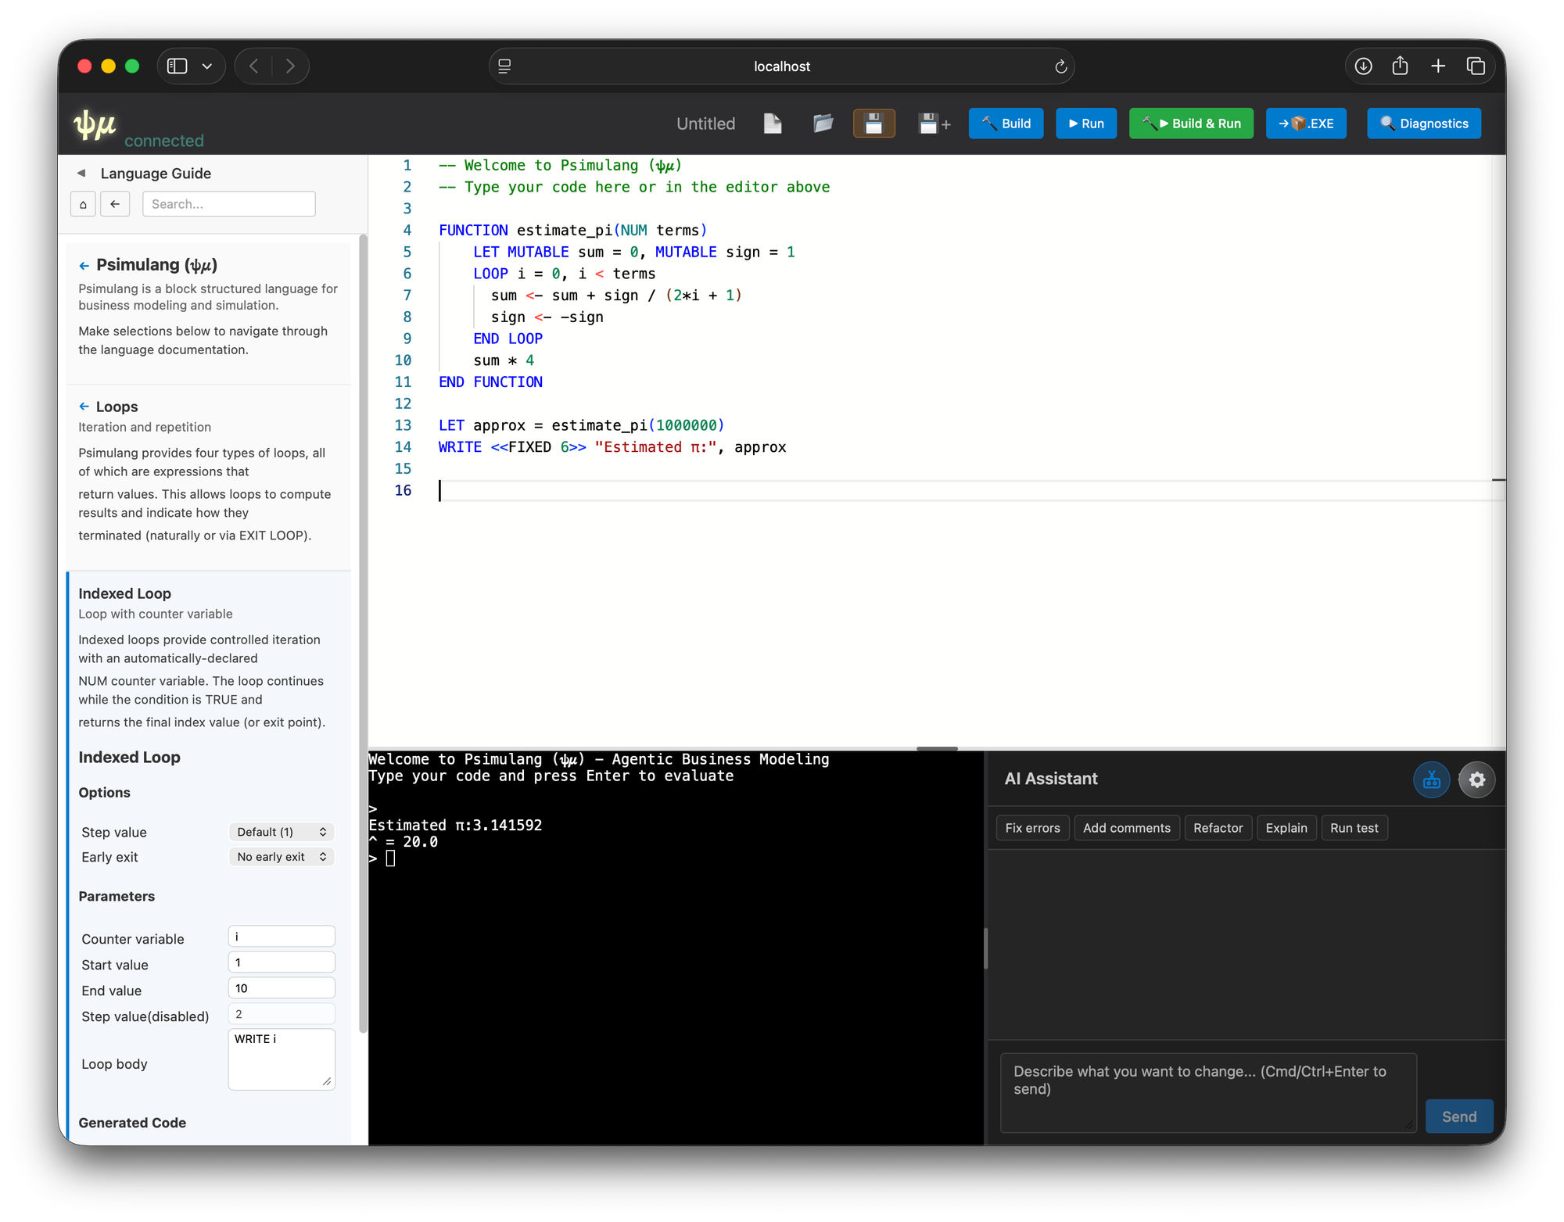Click the New file icon

point(772,124)
